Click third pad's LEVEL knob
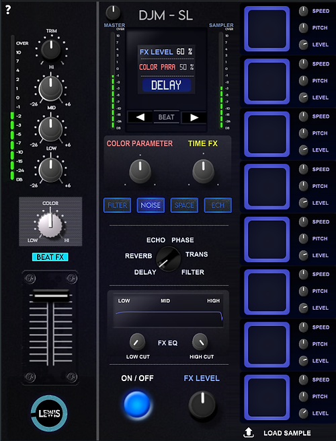 [x=303, y=150]
